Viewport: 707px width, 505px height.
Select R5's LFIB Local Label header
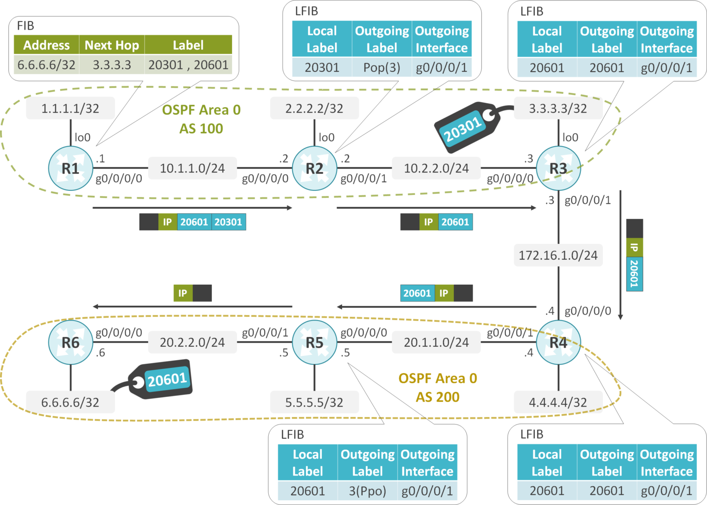[307, 462]
